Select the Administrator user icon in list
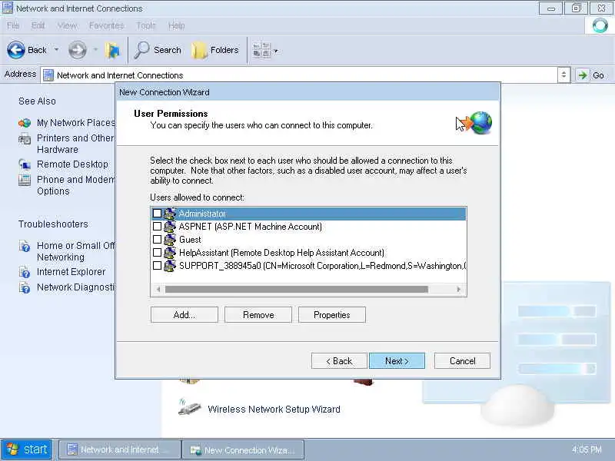This screenshot has width=615, height=461. click(x=170, y=214)
